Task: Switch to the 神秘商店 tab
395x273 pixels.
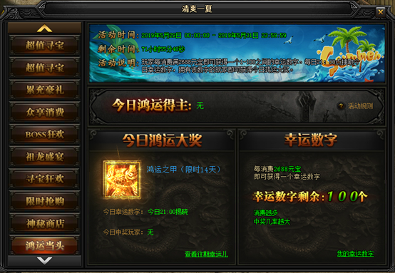Action: [45, 223]
